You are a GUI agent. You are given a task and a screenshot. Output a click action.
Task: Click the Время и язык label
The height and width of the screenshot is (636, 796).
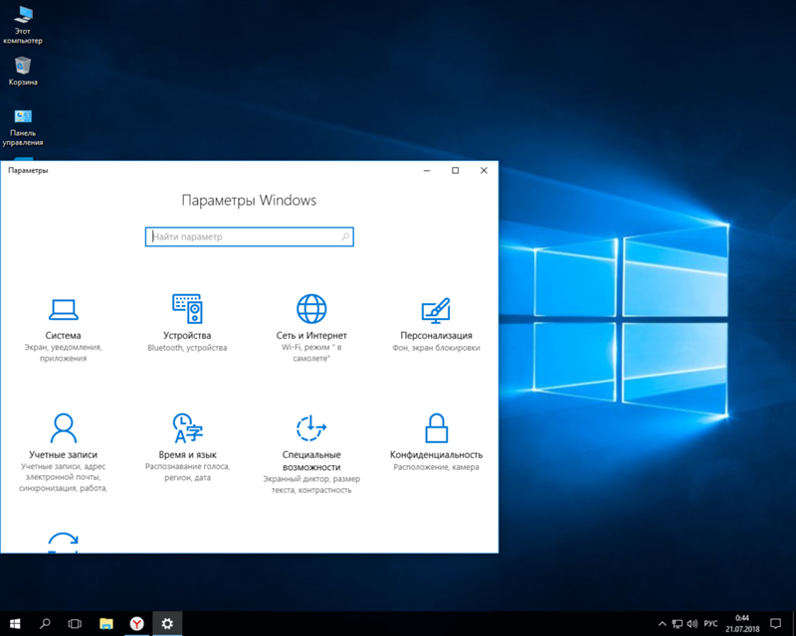[x=187, y=454]
